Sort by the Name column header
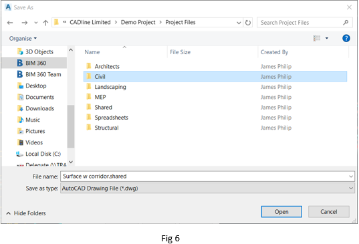The width and height of the screenshot is (359, 244). point(92,52)
